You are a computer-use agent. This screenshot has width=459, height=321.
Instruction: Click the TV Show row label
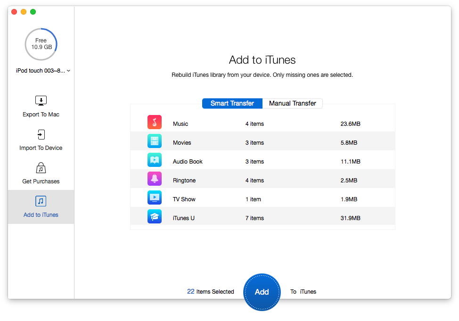pos(184,199)
